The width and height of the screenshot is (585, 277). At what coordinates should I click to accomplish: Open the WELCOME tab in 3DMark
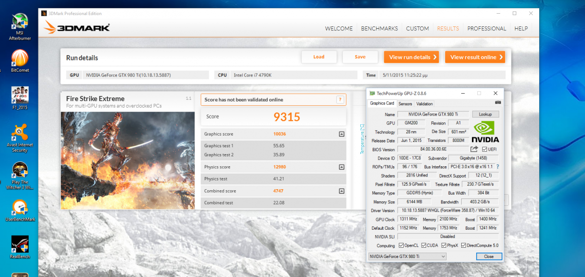coord(339,28)
